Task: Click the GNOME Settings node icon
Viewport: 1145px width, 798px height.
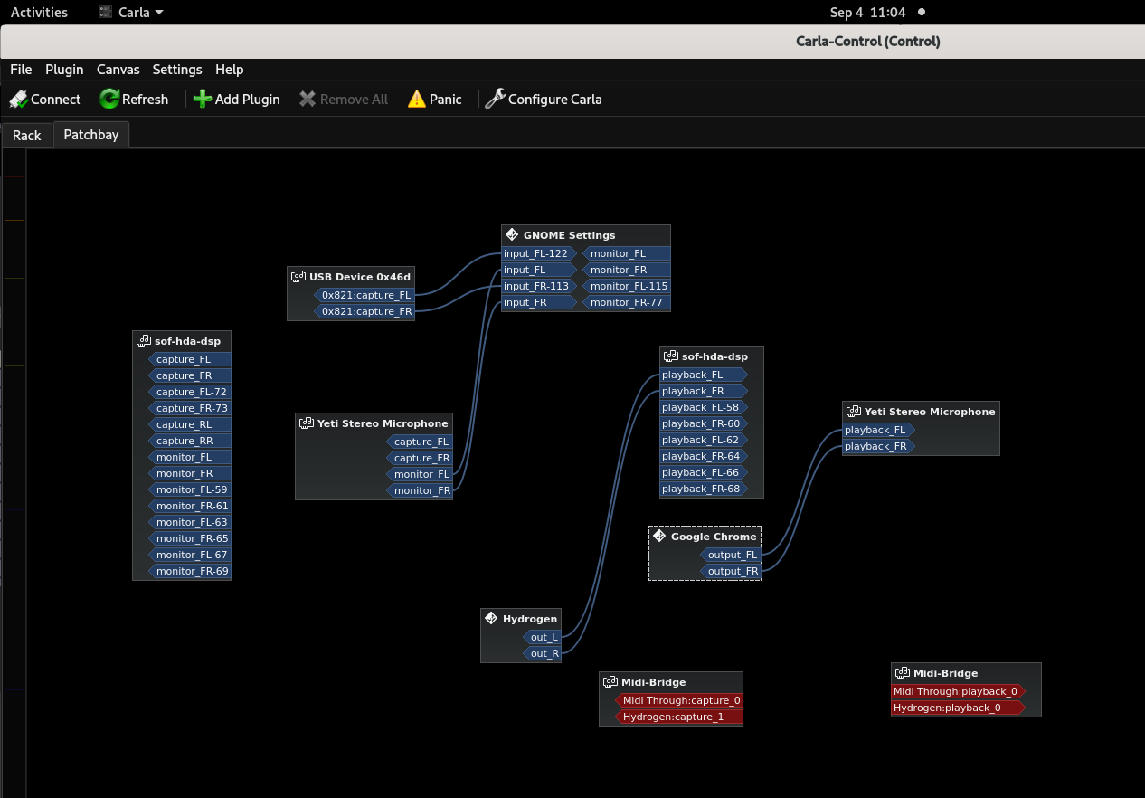Action: coord(512,235)
